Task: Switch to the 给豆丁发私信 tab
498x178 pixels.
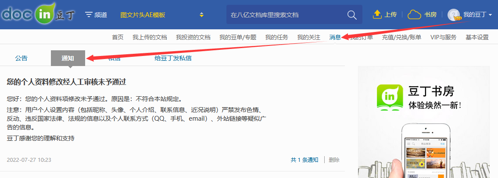Action: point(173,58)
